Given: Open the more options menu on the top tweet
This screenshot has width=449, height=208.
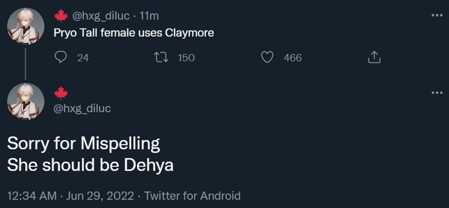Looking at the screenshot, I should 437,16.
